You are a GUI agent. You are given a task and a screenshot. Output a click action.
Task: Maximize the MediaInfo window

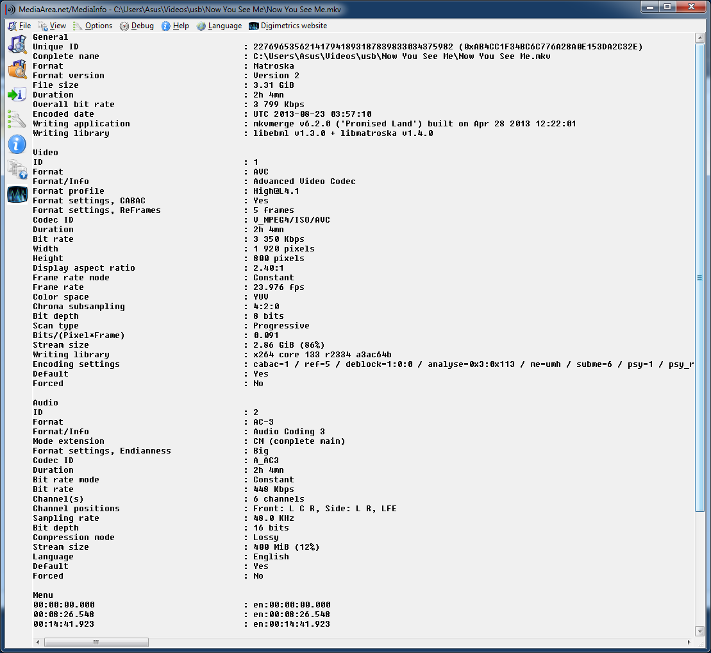coord(667,7)
